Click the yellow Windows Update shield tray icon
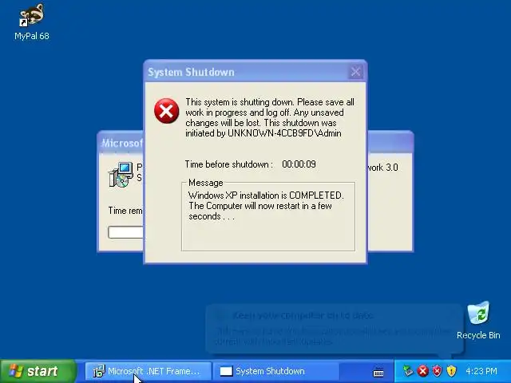Viewport: 511px width, 383px height. tap(451, 371)
